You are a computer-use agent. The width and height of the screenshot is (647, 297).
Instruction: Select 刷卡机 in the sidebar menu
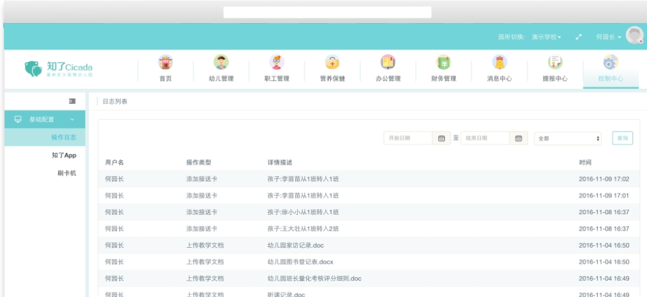tap(68, 173)
